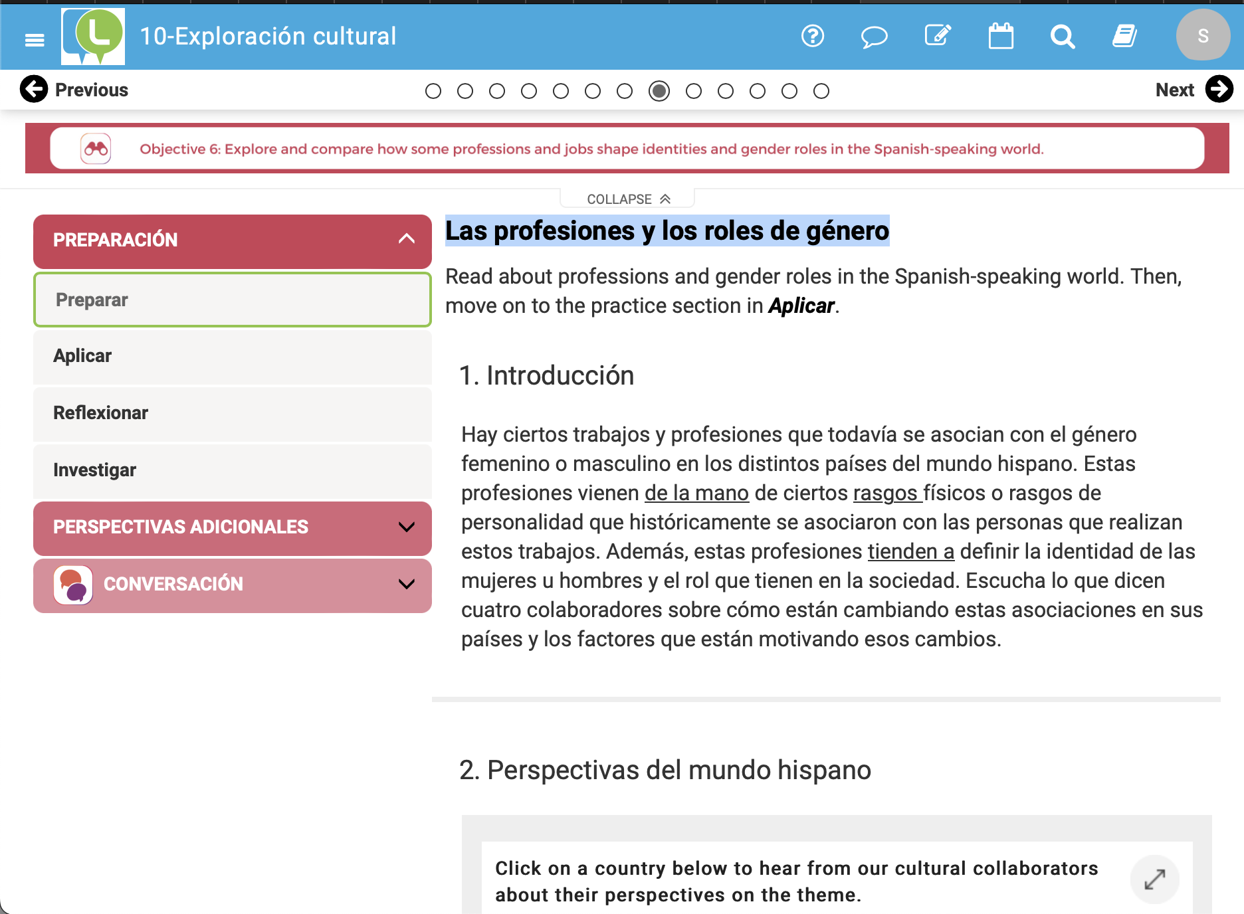Screen dimensions: 1244x914
Task: Select the currently filled page indicator dot
Action: pyautogui.click(x=659, y=91)
